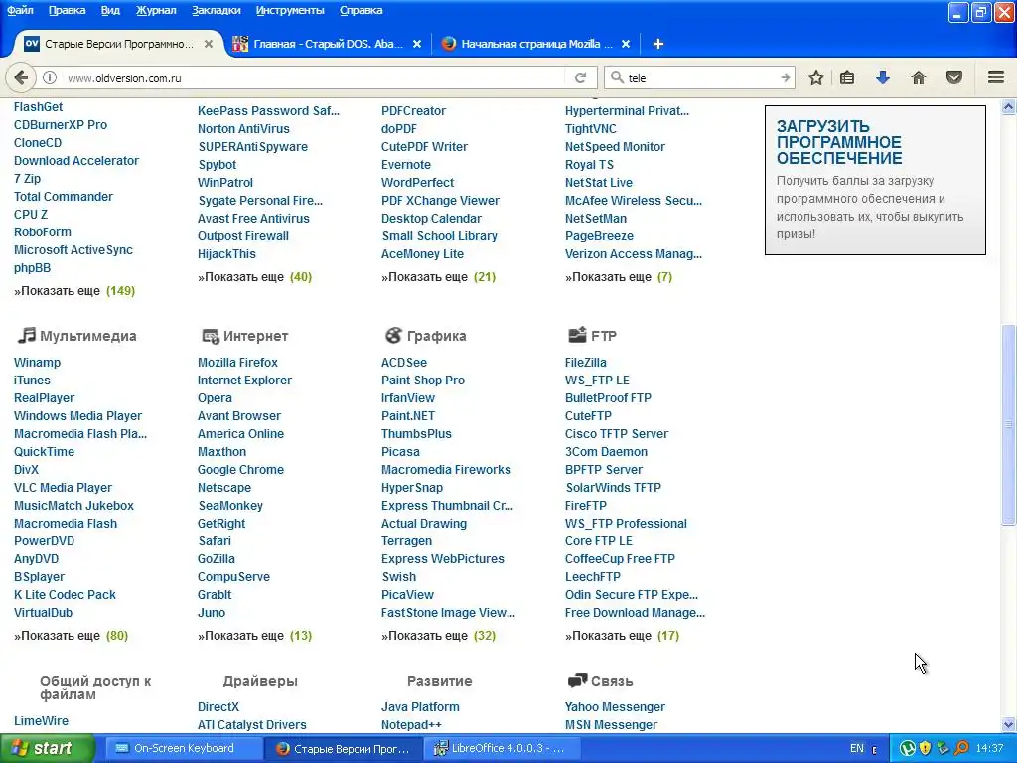This screenshot has width=1017, height=763.
Task: Expand Показать еще (13) under Интернет
Action: coord(255,636)
